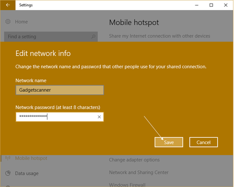This screenshot has width=234, height=187.
Task: Click the Network name field containing Gadgetscanner
Action: pyautogui.click(x=60, y=90)
